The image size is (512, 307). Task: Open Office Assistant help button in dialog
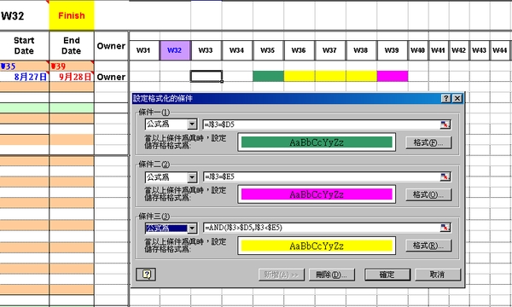(146, 275)
